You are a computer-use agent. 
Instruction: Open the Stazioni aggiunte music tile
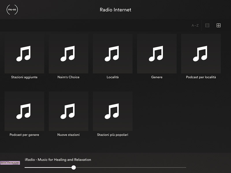point(24,54)
